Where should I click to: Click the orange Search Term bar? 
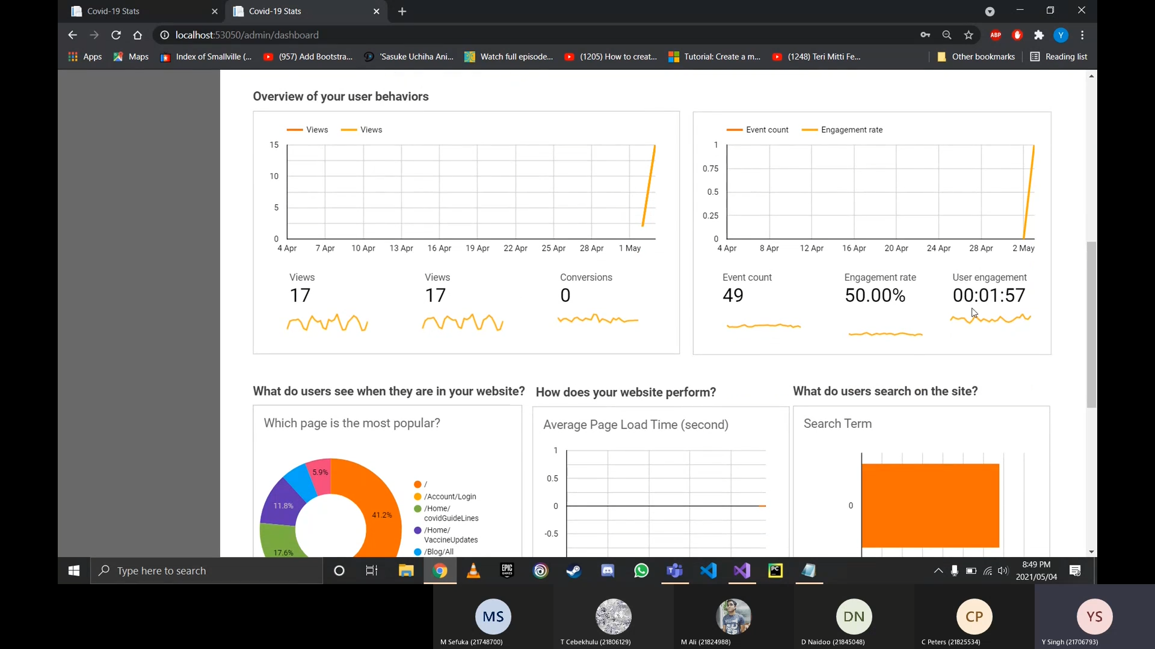pyautogui.click(x=930, y=505)
